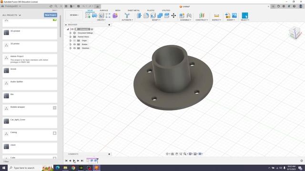Screen dimensions: 305x171
Task: Click the Select tool icon
Action: (x=245, y=16)
